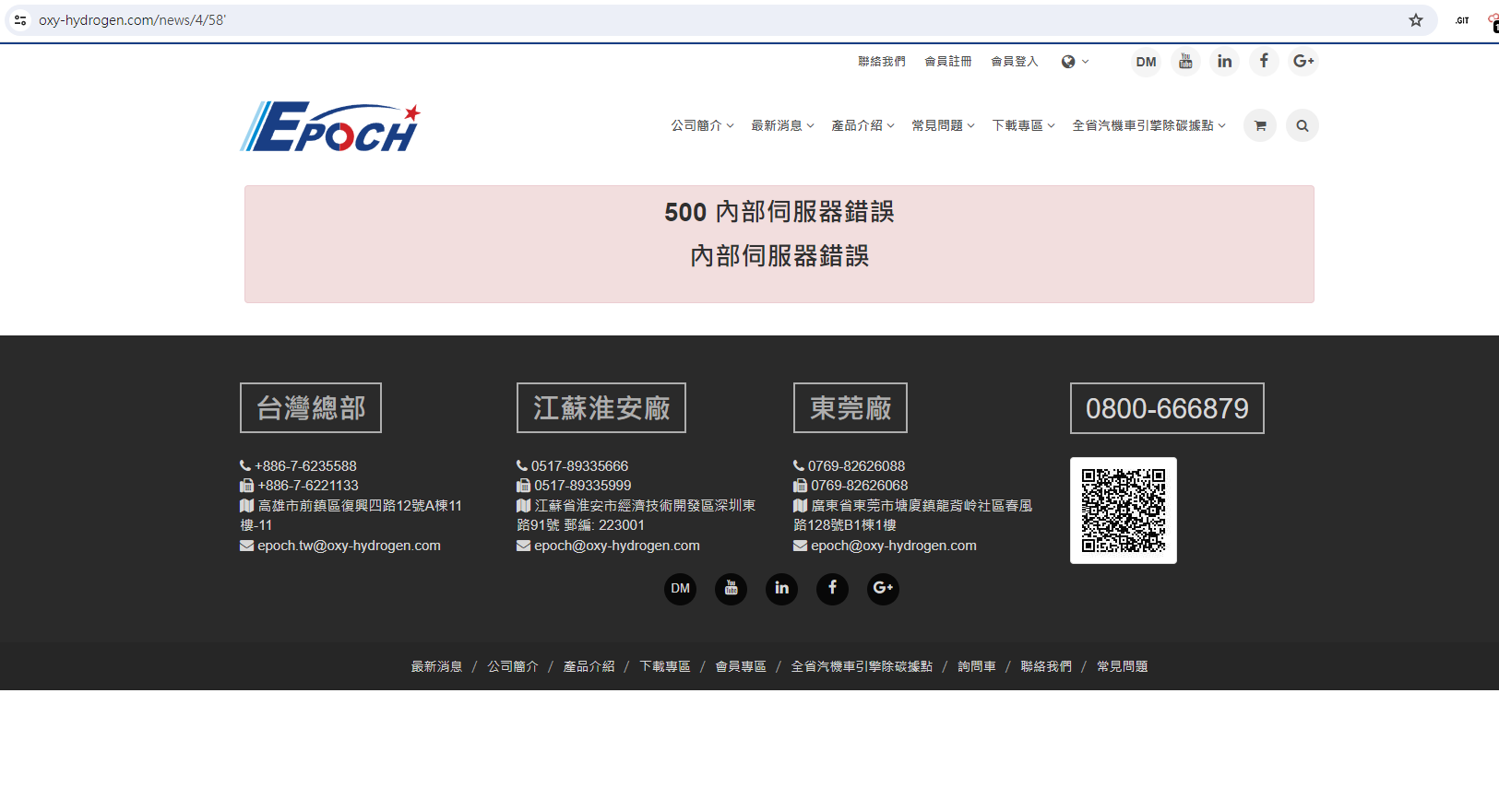Click footer 常見問題 link
1499x787 pixels.
tap(1123, 666)
